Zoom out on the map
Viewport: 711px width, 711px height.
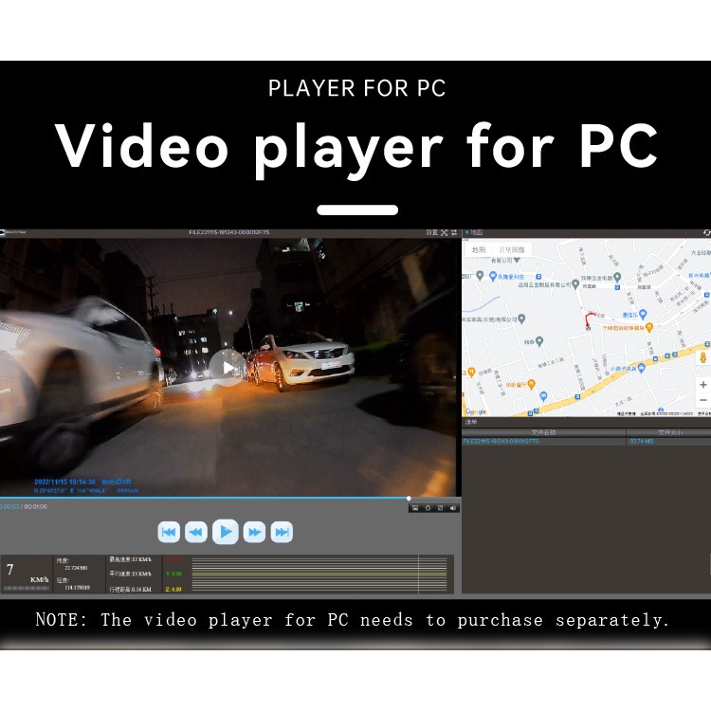[x=702, y=401]
